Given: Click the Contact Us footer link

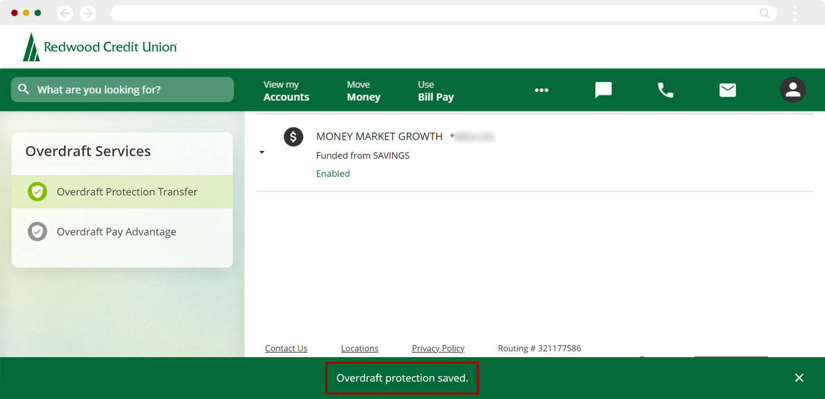Looking at the screenshot, I should click(286, 348).
